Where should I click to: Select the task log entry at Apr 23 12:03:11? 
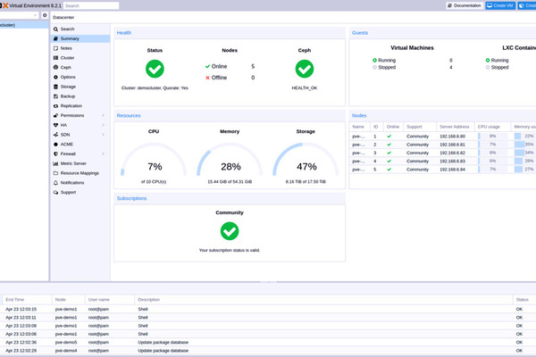coord(268,318)
